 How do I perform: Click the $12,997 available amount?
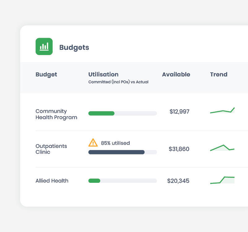(x=180, y=112)
